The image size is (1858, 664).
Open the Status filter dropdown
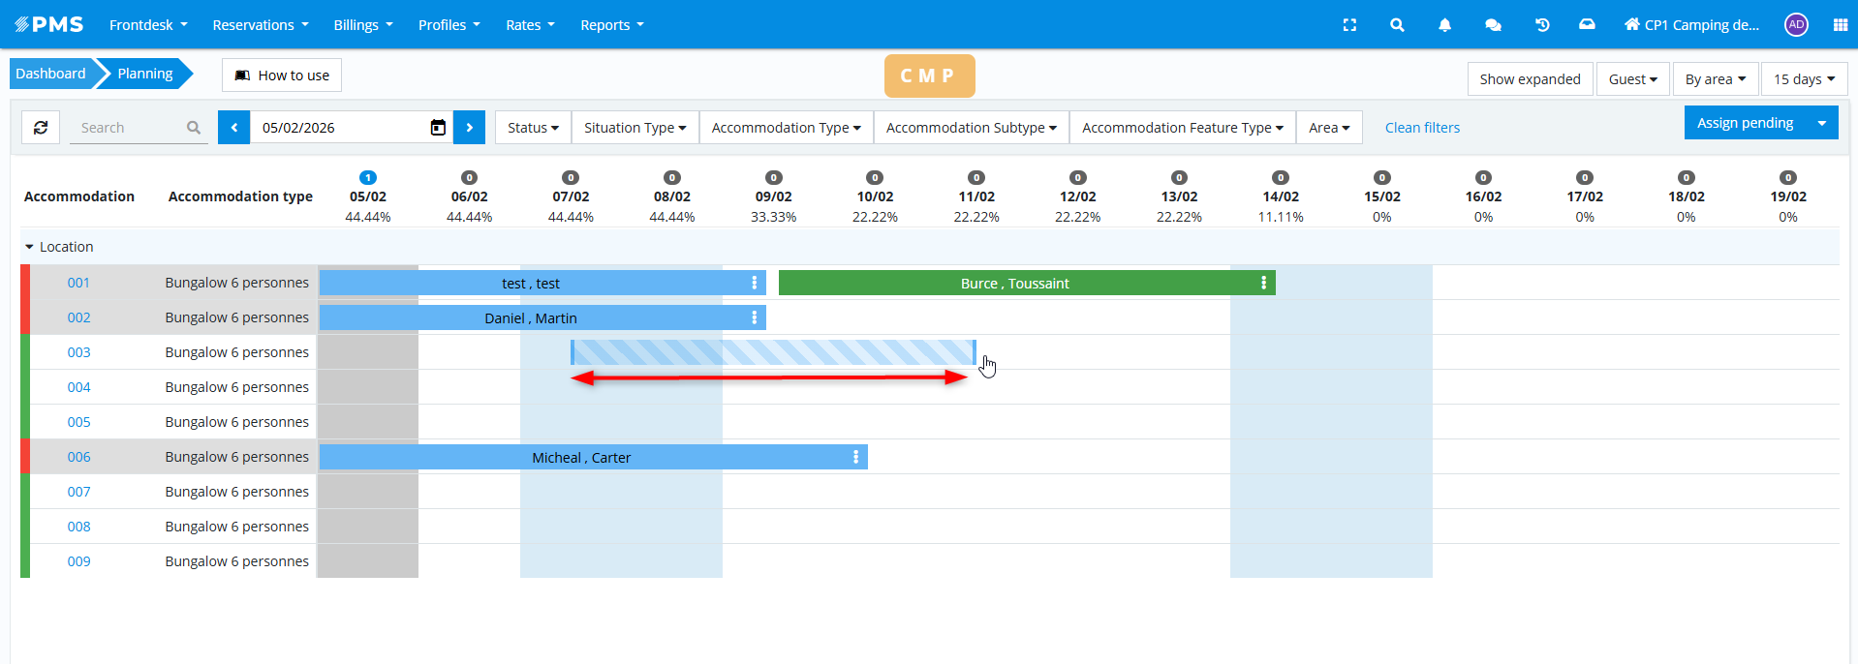tap(533, 128)
